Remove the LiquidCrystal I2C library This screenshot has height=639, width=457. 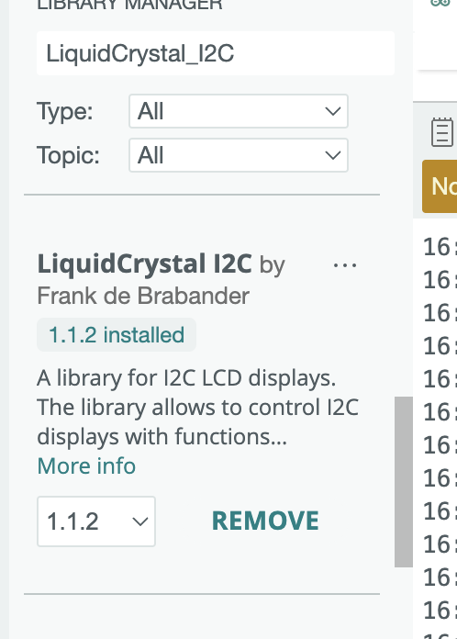tap(265, 521)
